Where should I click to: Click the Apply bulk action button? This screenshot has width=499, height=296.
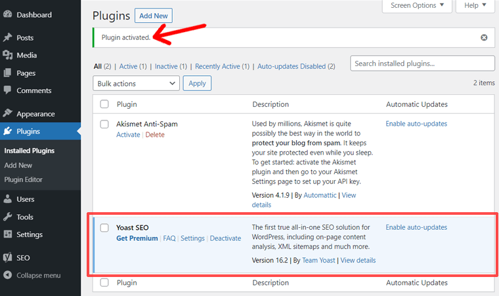pos(197,83)
